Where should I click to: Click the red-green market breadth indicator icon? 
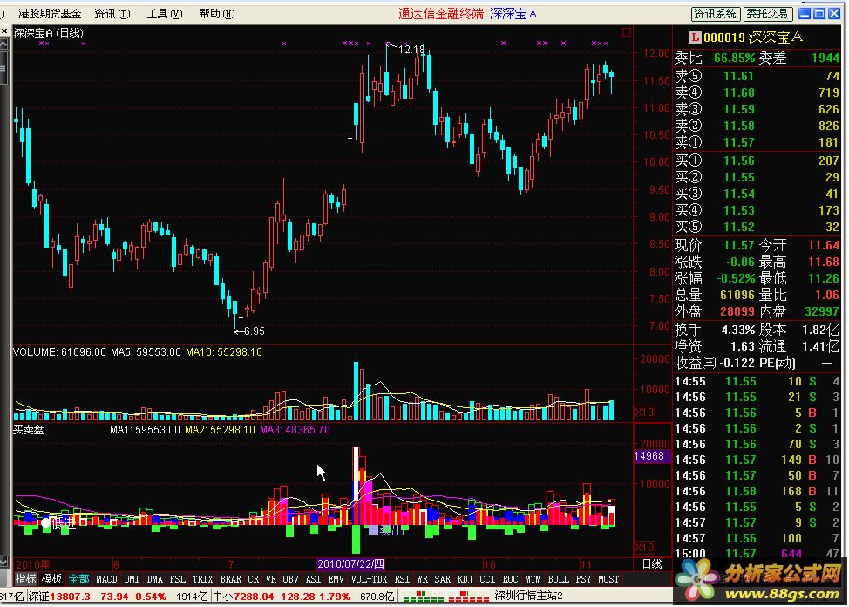[445, 597]
